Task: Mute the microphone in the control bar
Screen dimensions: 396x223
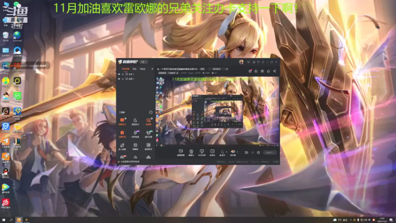Action: (x=222, y=152)
